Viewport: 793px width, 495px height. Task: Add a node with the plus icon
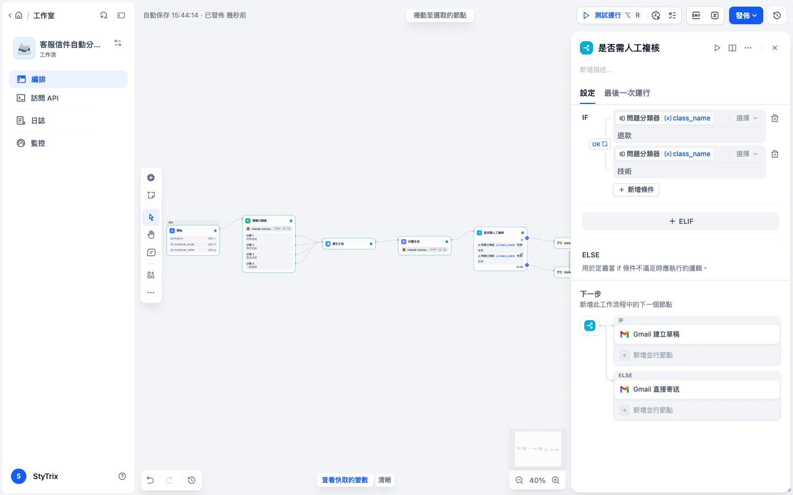tap(151, 178)
